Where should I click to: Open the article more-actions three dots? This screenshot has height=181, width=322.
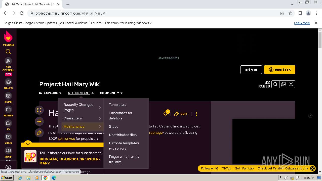[196, 114]
